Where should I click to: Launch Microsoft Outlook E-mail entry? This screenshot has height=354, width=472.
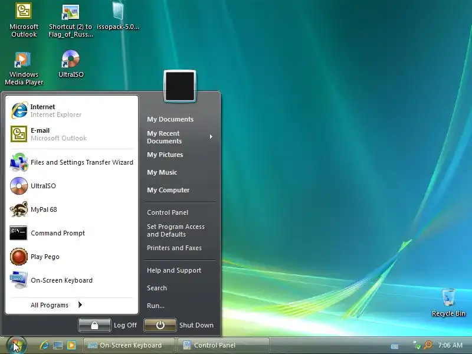pyautogui.click(x=71, y=135)
